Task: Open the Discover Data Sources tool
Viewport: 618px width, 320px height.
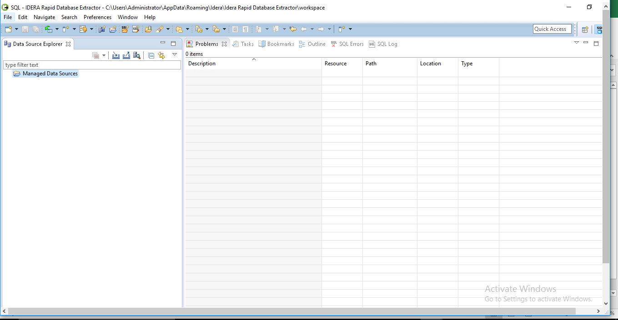Action: (136, 55)
